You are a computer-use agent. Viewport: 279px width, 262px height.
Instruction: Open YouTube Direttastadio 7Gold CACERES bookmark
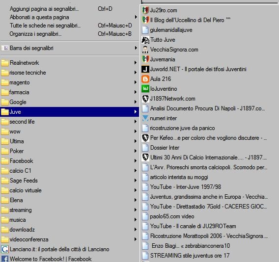[x=209, y=207]
